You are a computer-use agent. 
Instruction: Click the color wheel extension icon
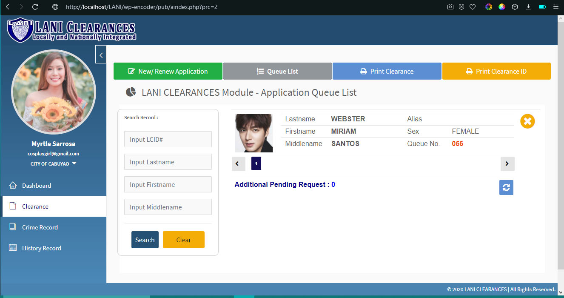click(489, 7)
